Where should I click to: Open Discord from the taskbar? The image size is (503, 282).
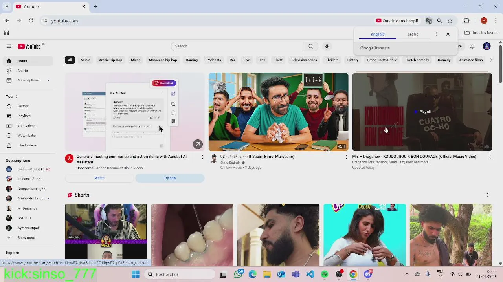368,274
